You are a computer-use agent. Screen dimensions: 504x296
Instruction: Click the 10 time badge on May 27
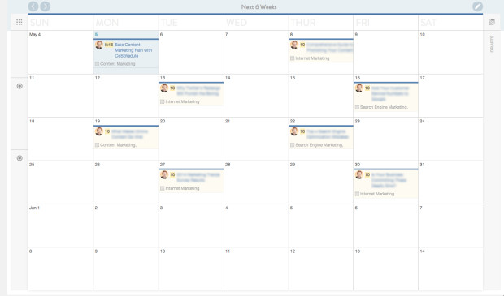tap(172, 174)
